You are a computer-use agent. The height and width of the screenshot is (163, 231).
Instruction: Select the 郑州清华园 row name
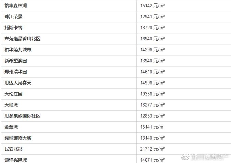point(16,72)
